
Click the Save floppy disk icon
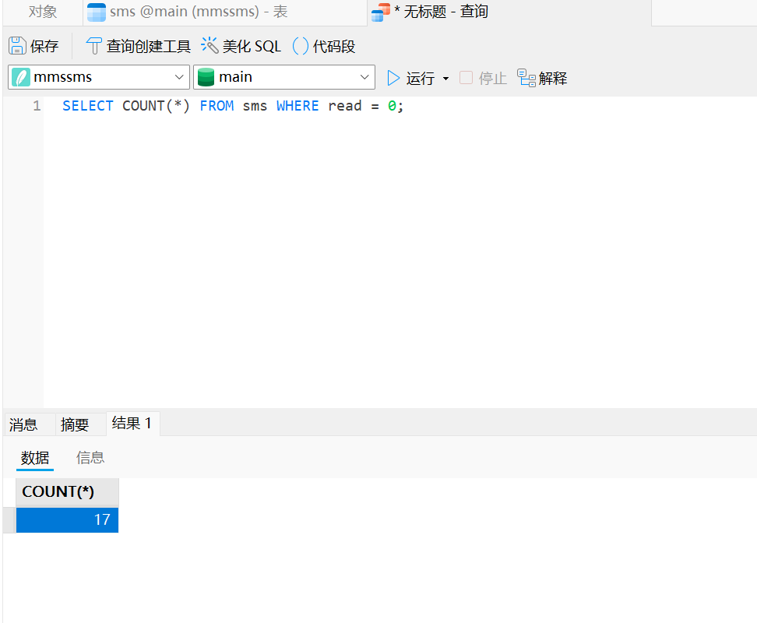(x=17, y=46)
